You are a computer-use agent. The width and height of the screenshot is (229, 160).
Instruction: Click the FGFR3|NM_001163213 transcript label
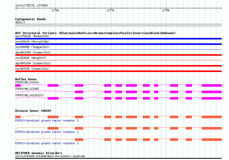coord(29,95)
